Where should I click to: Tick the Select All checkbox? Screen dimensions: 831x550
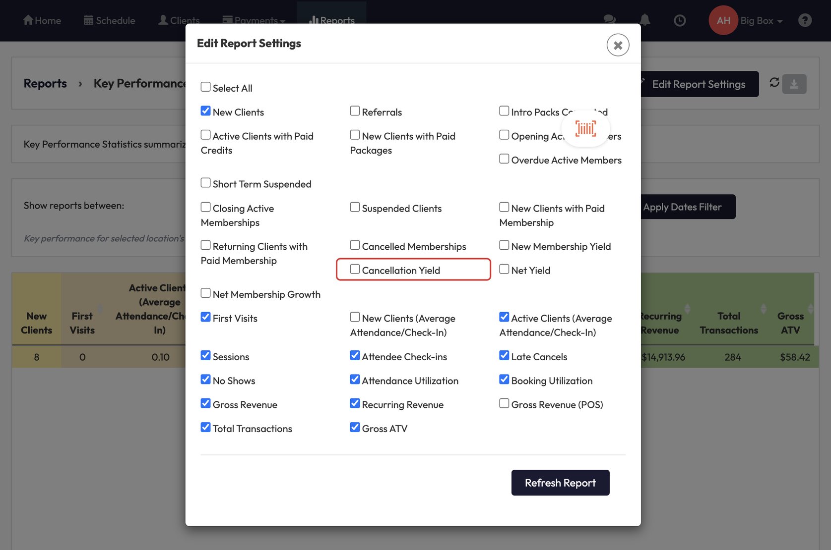pyautogui.click(x=206, y=87)
